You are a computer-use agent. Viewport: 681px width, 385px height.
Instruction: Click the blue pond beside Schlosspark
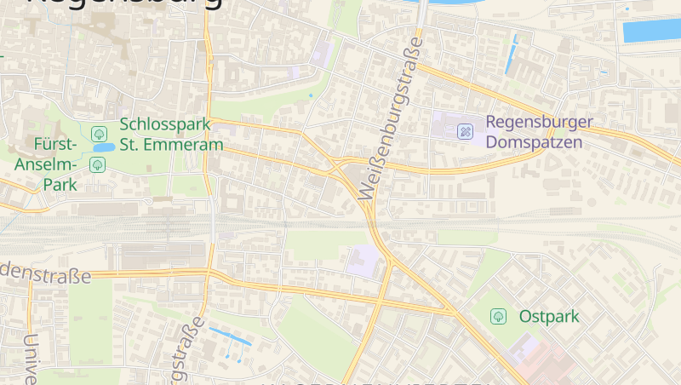pos(104,147)
